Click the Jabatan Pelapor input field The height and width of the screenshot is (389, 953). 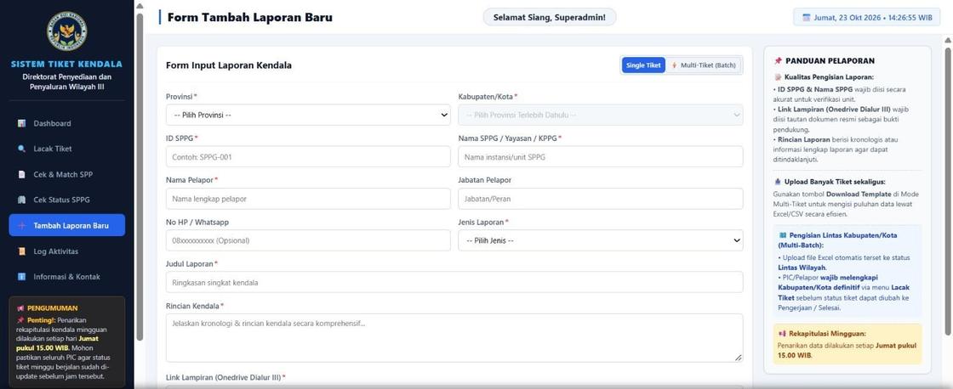[x=601, y=199]
